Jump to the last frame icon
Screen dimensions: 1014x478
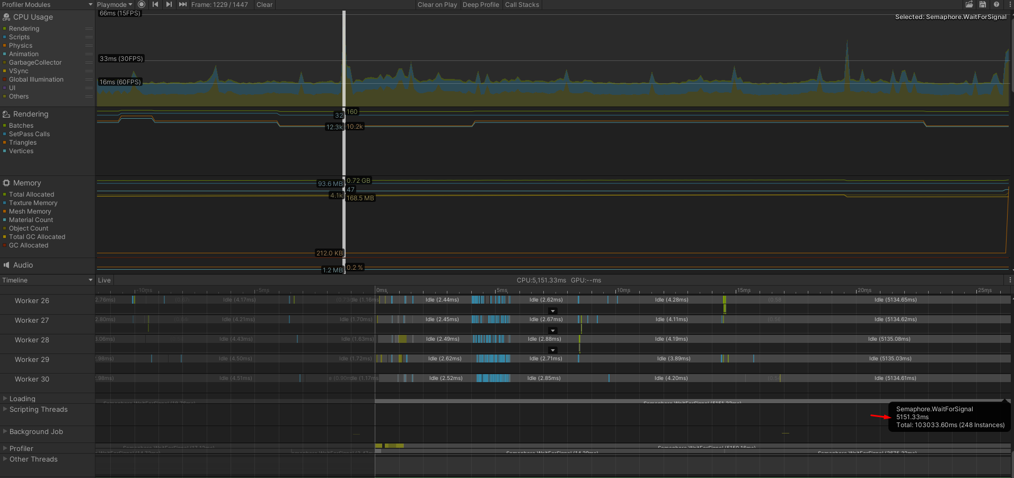(x=182, y=4)
